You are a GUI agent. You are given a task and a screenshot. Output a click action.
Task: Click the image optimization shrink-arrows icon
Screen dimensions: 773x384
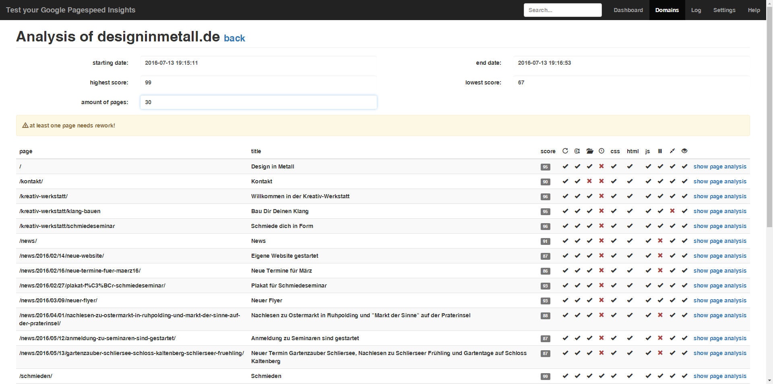click(672, 151)
